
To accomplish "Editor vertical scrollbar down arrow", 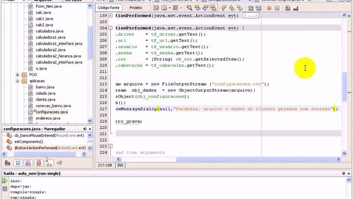I will click(344, 153).
